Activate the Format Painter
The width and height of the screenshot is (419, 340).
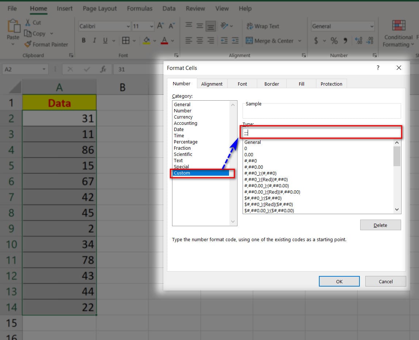point(46,45)
